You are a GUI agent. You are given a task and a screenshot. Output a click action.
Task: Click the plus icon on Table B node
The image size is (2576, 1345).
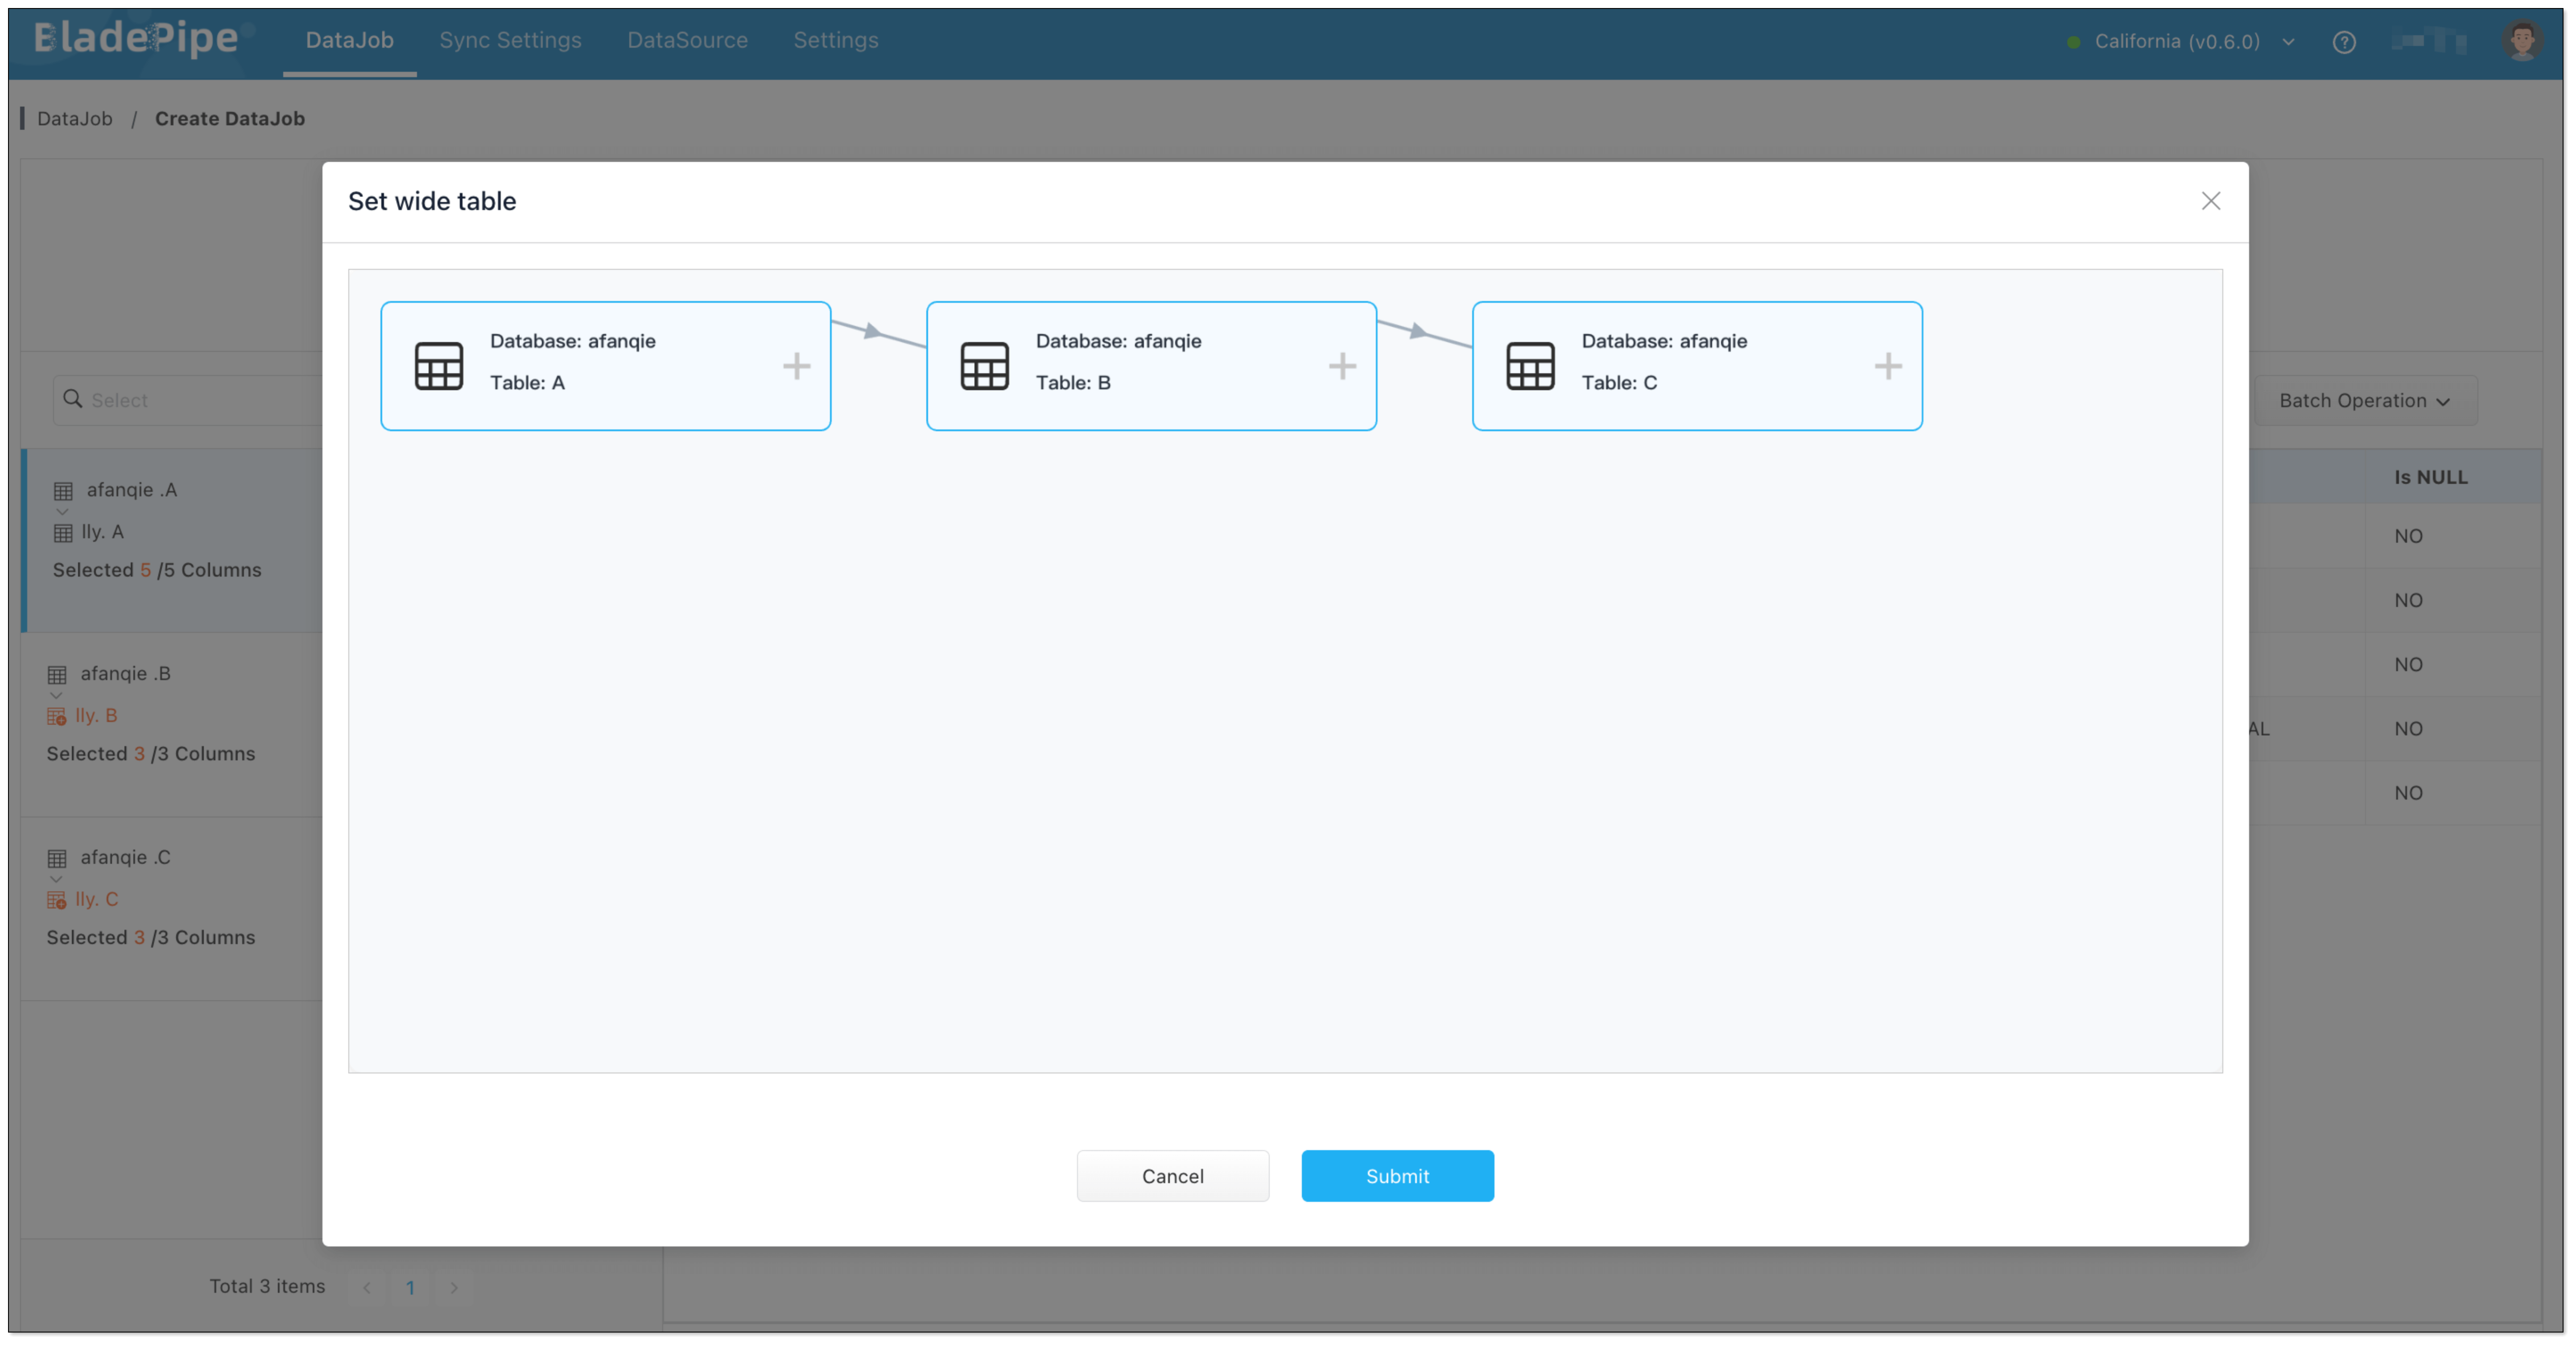(1342, 366)
